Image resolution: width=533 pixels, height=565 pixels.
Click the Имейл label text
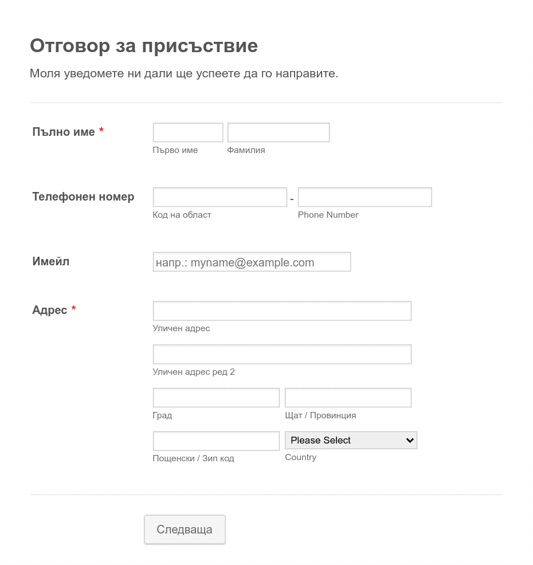pyautogui.click(x=51, y=261)
